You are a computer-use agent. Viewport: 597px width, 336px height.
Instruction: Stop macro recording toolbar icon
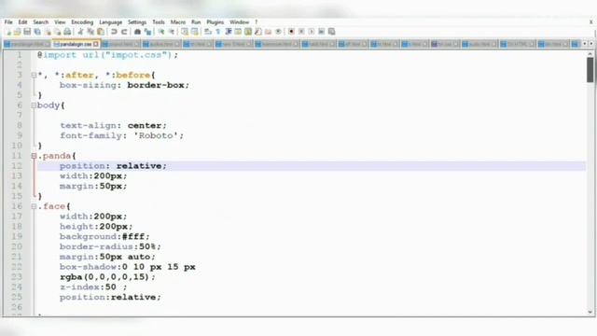pyautogui.click(x=301, y=32)
